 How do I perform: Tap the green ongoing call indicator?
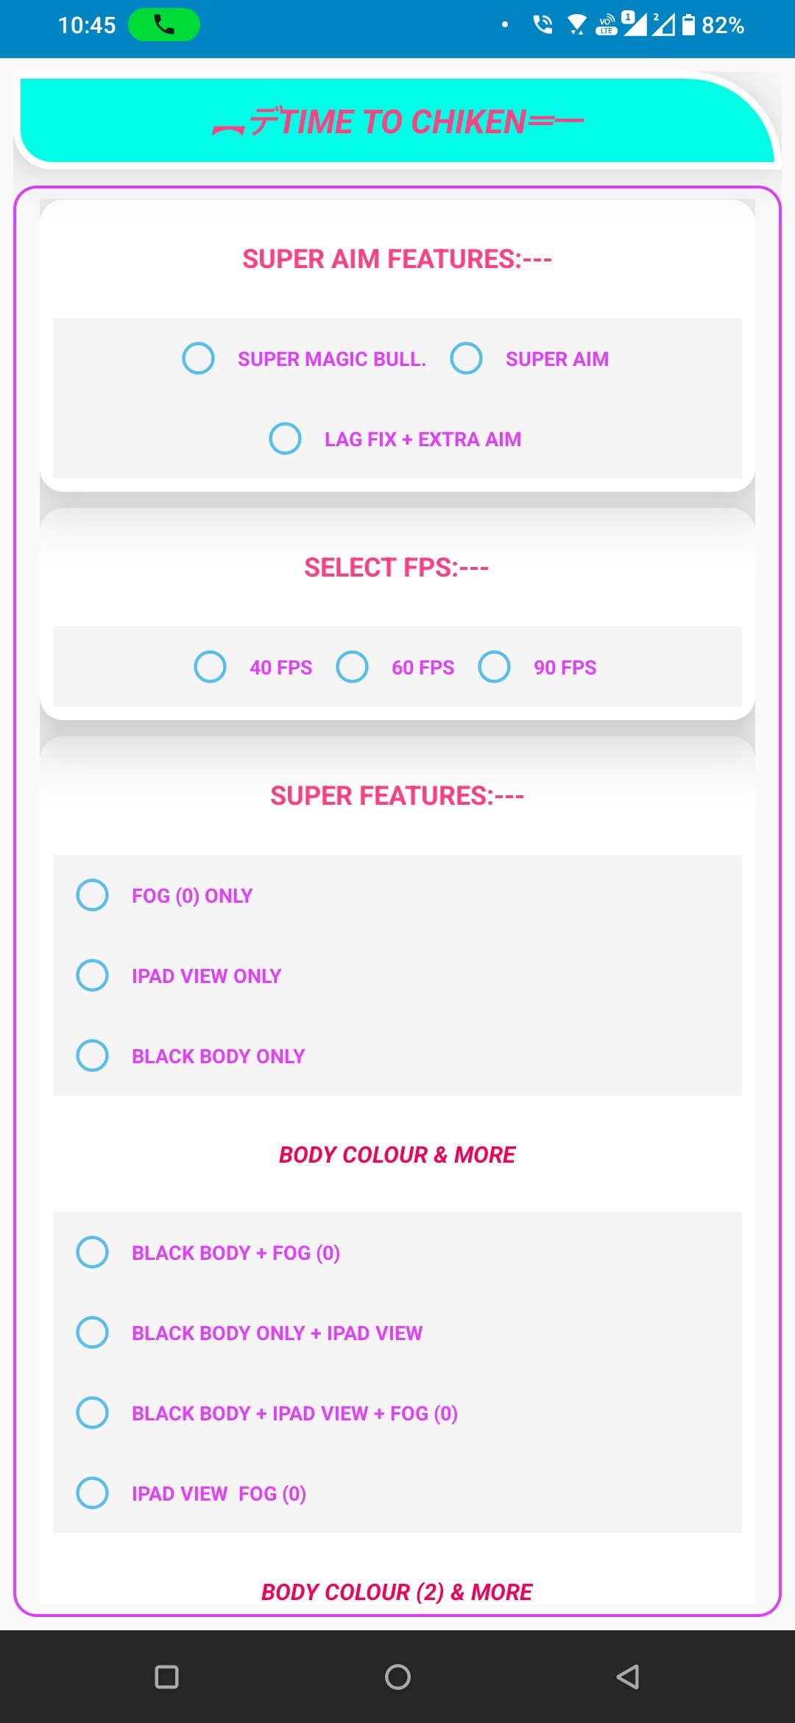pyautogui.click(x=163, y=25)
